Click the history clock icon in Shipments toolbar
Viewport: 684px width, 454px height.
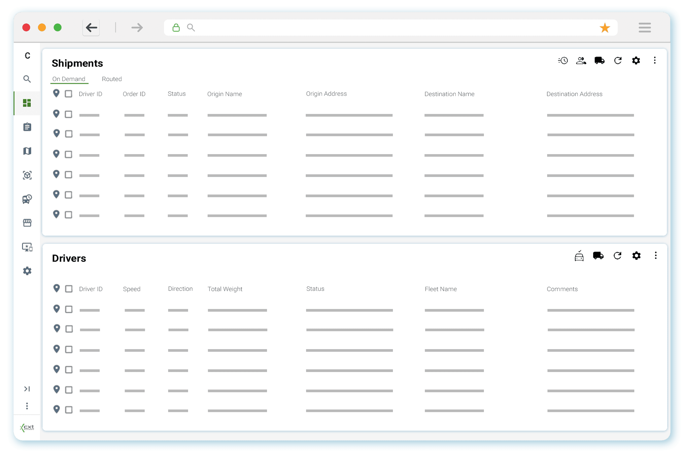[563, 60]
